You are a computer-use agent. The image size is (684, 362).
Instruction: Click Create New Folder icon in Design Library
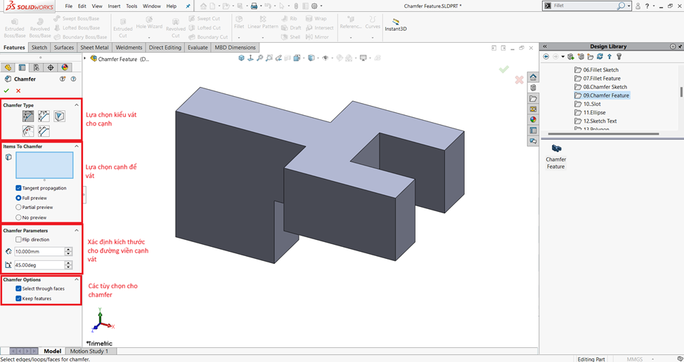pyautogui.click(x=591, y=57)
